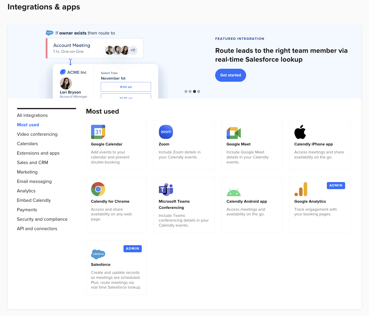369x316 pixels.
Task: Filter by Video conferencing category
Action: [x=37, y=134]
